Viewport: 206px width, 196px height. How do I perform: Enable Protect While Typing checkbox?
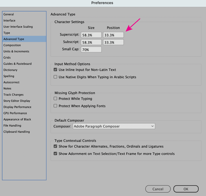55,99
